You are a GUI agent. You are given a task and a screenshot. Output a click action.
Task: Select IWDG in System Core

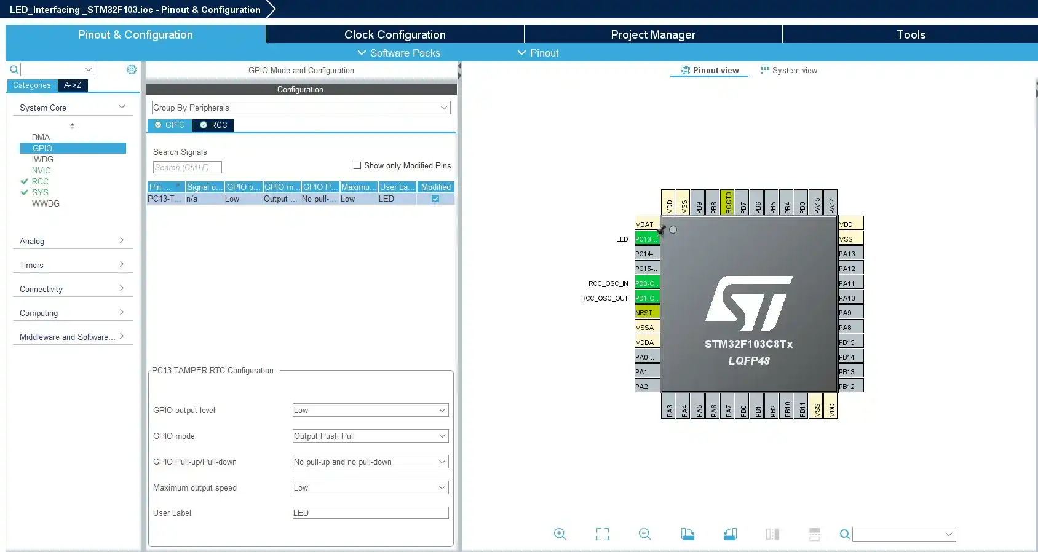point(42,159)
